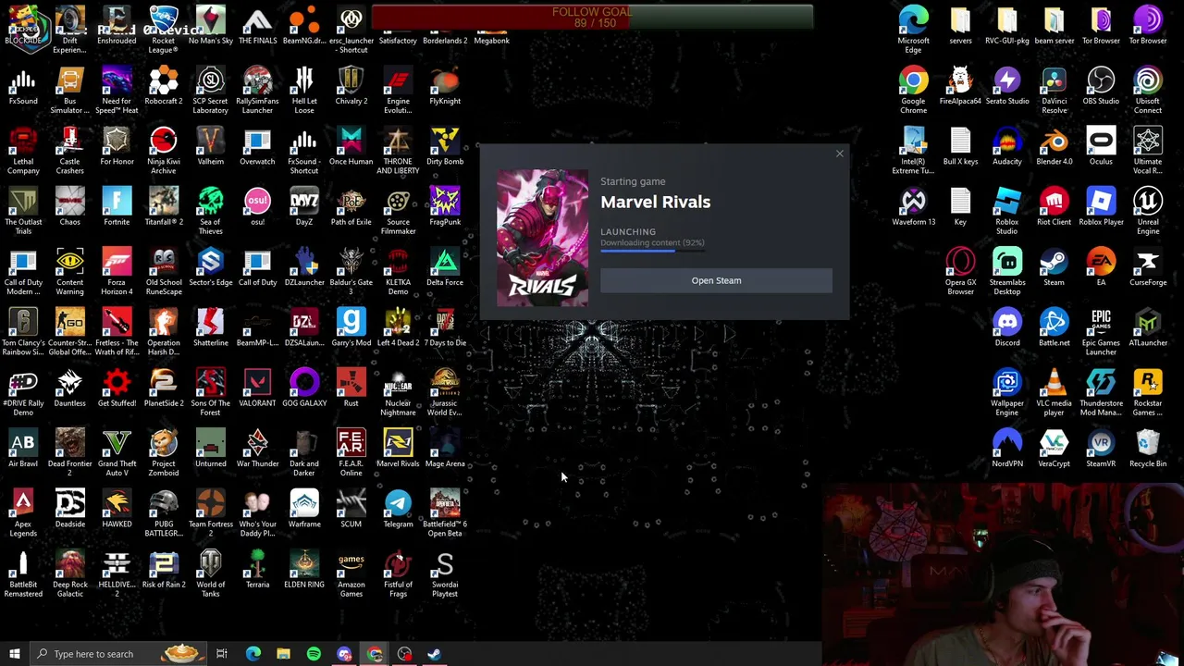The width and height of the screenshot is (1184, 666).
Task: Open the VLC media player icon
Action: 1054,392
